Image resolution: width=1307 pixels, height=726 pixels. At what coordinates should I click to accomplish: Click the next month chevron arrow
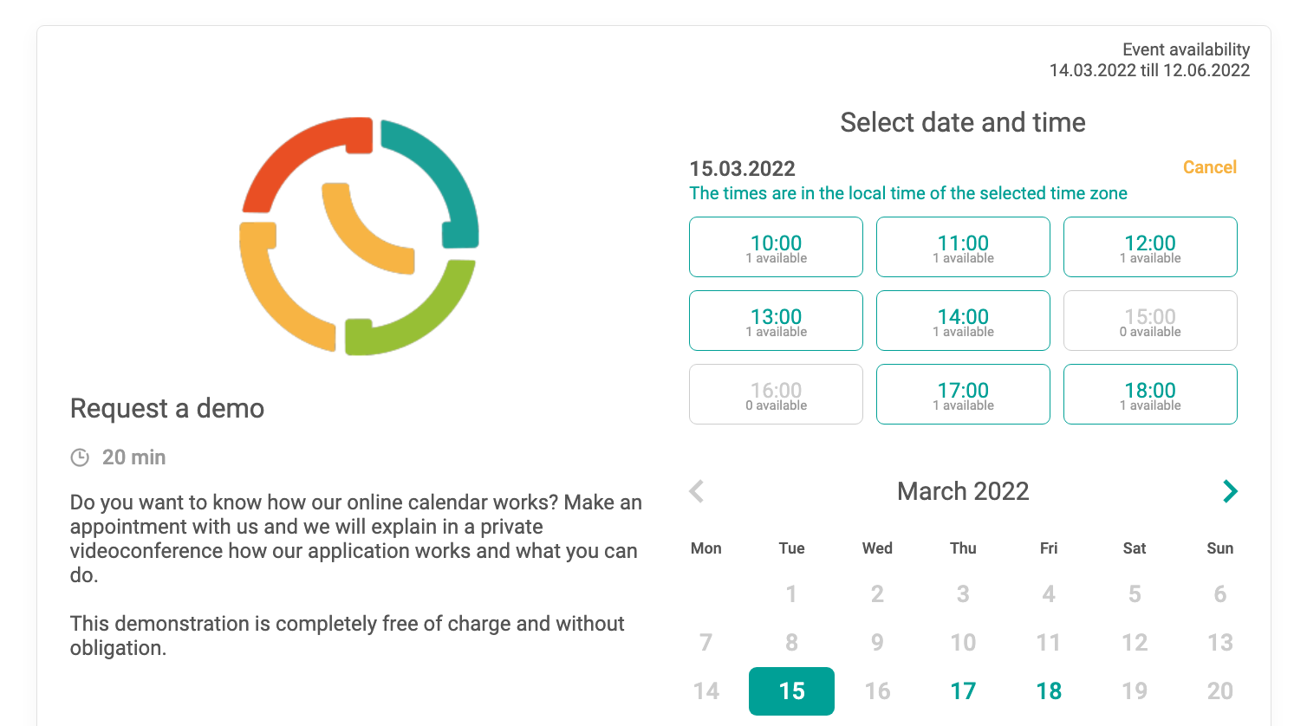tap(1229, 491)
